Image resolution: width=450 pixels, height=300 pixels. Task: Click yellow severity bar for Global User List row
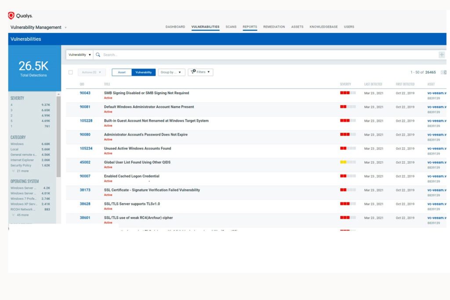(x=348, y=162)
